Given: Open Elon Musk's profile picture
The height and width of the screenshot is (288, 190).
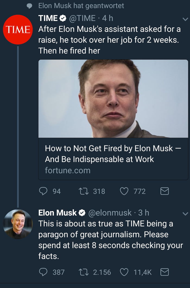Looking at the screenshot, I should pyautogui.click(x=18, y=224).
